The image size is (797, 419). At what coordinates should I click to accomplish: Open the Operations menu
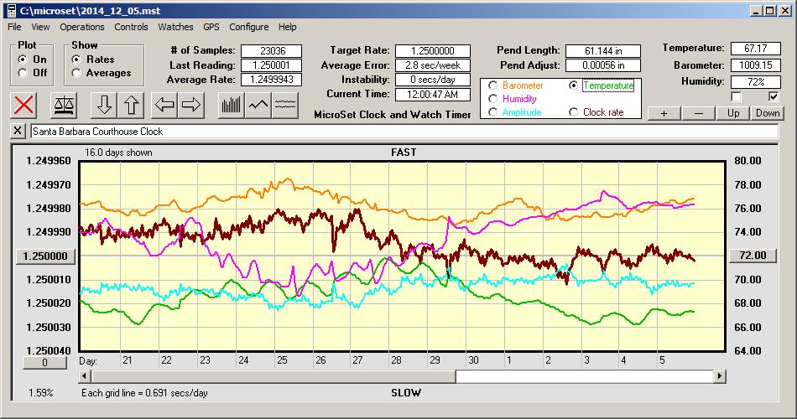coord(82,27)
